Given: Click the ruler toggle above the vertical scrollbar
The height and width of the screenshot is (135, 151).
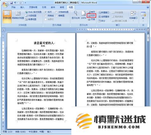Looking at the screenshot, I should (148, 30).
